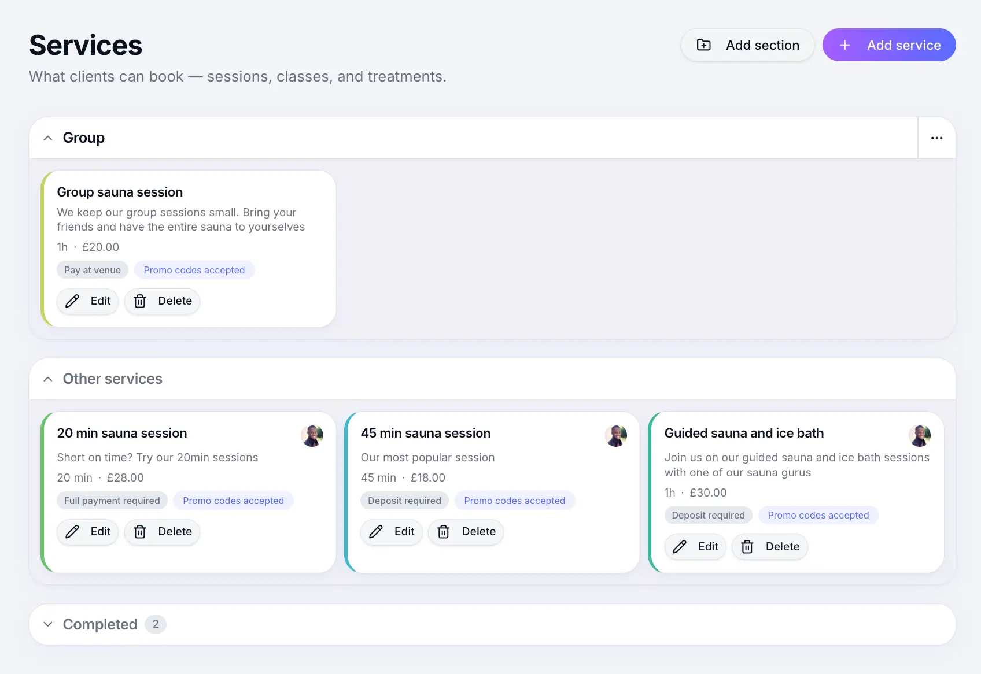Click the £20.00 price on Group sauna session
Image resolution: width=981 pixels, height=674 pixels.
pyautogui.click(x=101, y=247)
